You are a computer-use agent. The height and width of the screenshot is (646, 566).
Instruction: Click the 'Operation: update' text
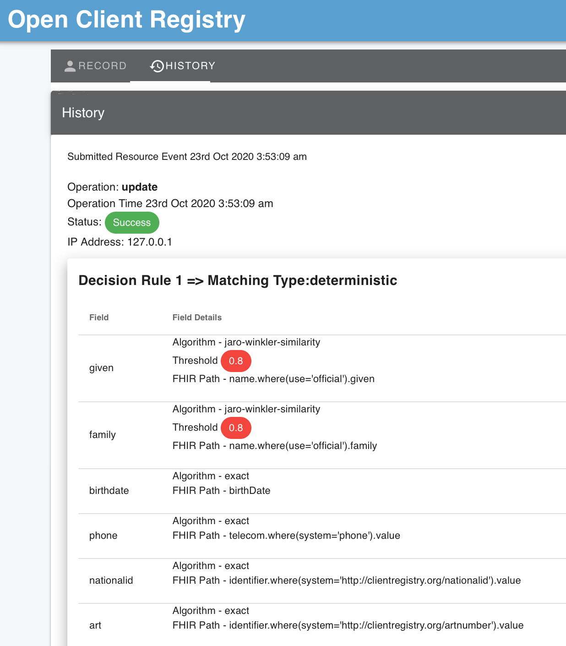(x=112, y=187)
